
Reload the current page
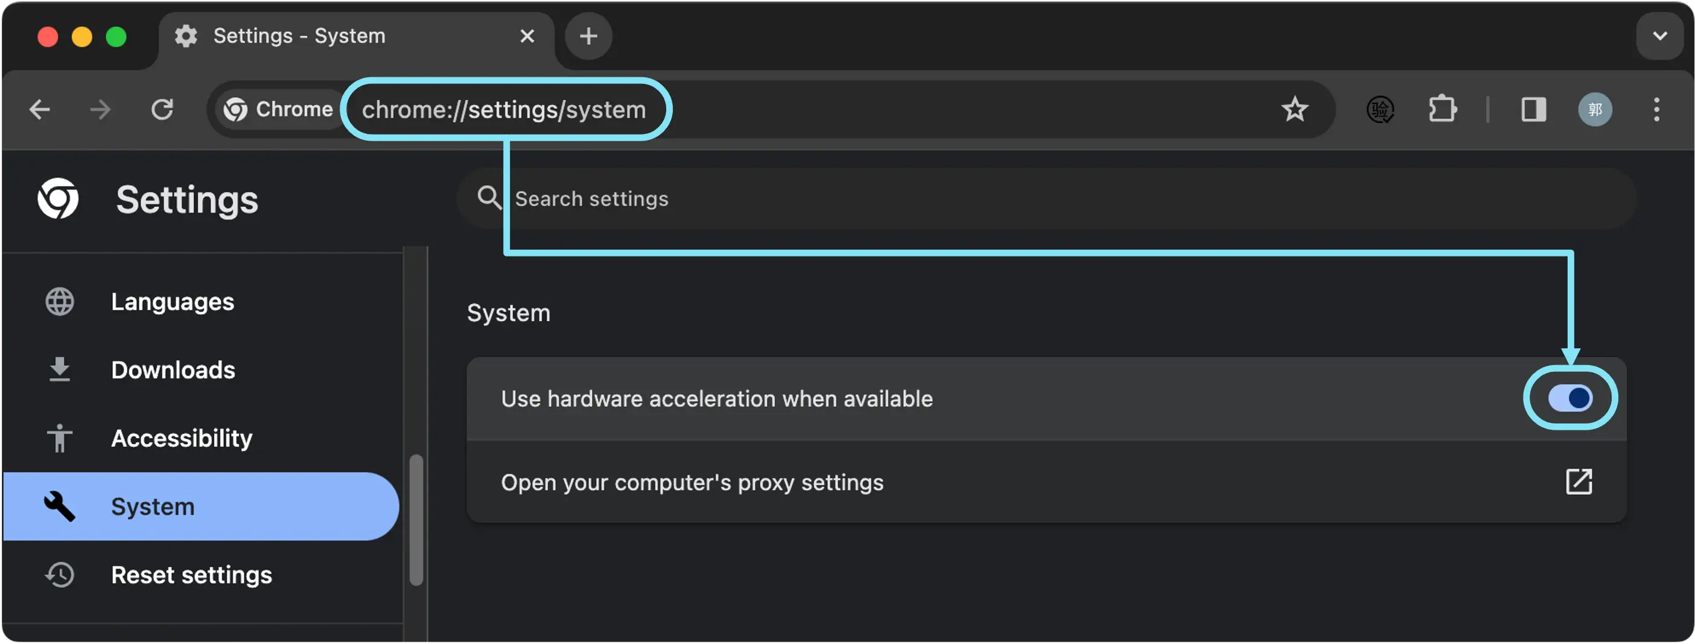[x=162, y=109]
